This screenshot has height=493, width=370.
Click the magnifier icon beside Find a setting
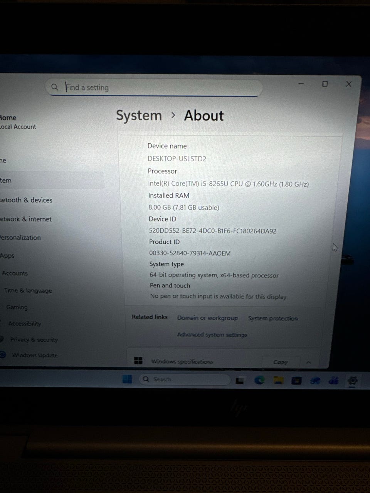[55, 87]
